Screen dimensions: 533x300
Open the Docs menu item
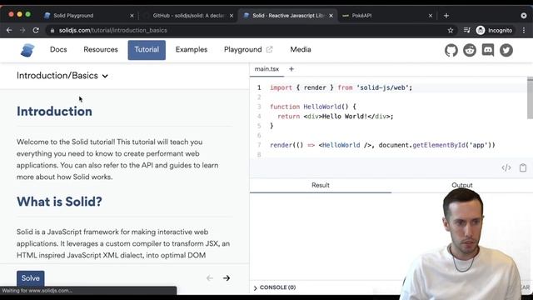click(x=58, y=50)
